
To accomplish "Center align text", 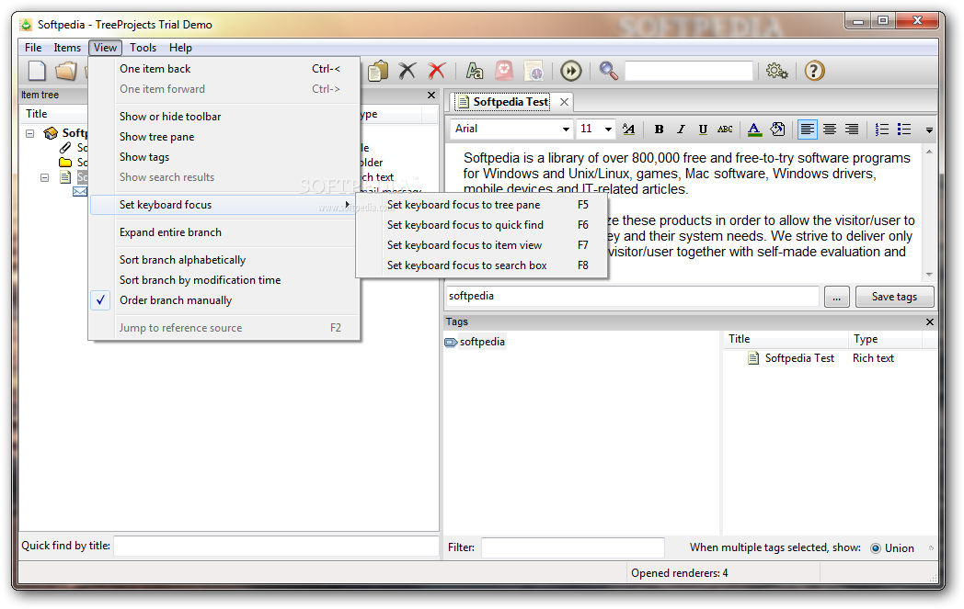I will coord(830,129).
